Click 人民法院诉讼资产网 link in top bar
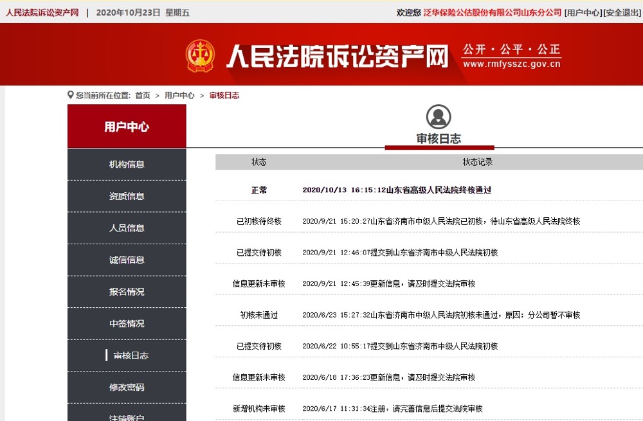This screenshot has height=421, width=643. (42, 13)
